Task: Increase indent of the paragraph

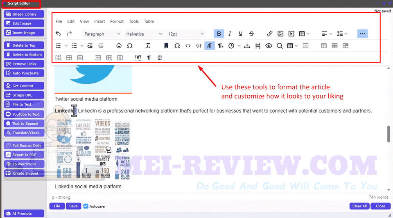Action: coord(90,46)
